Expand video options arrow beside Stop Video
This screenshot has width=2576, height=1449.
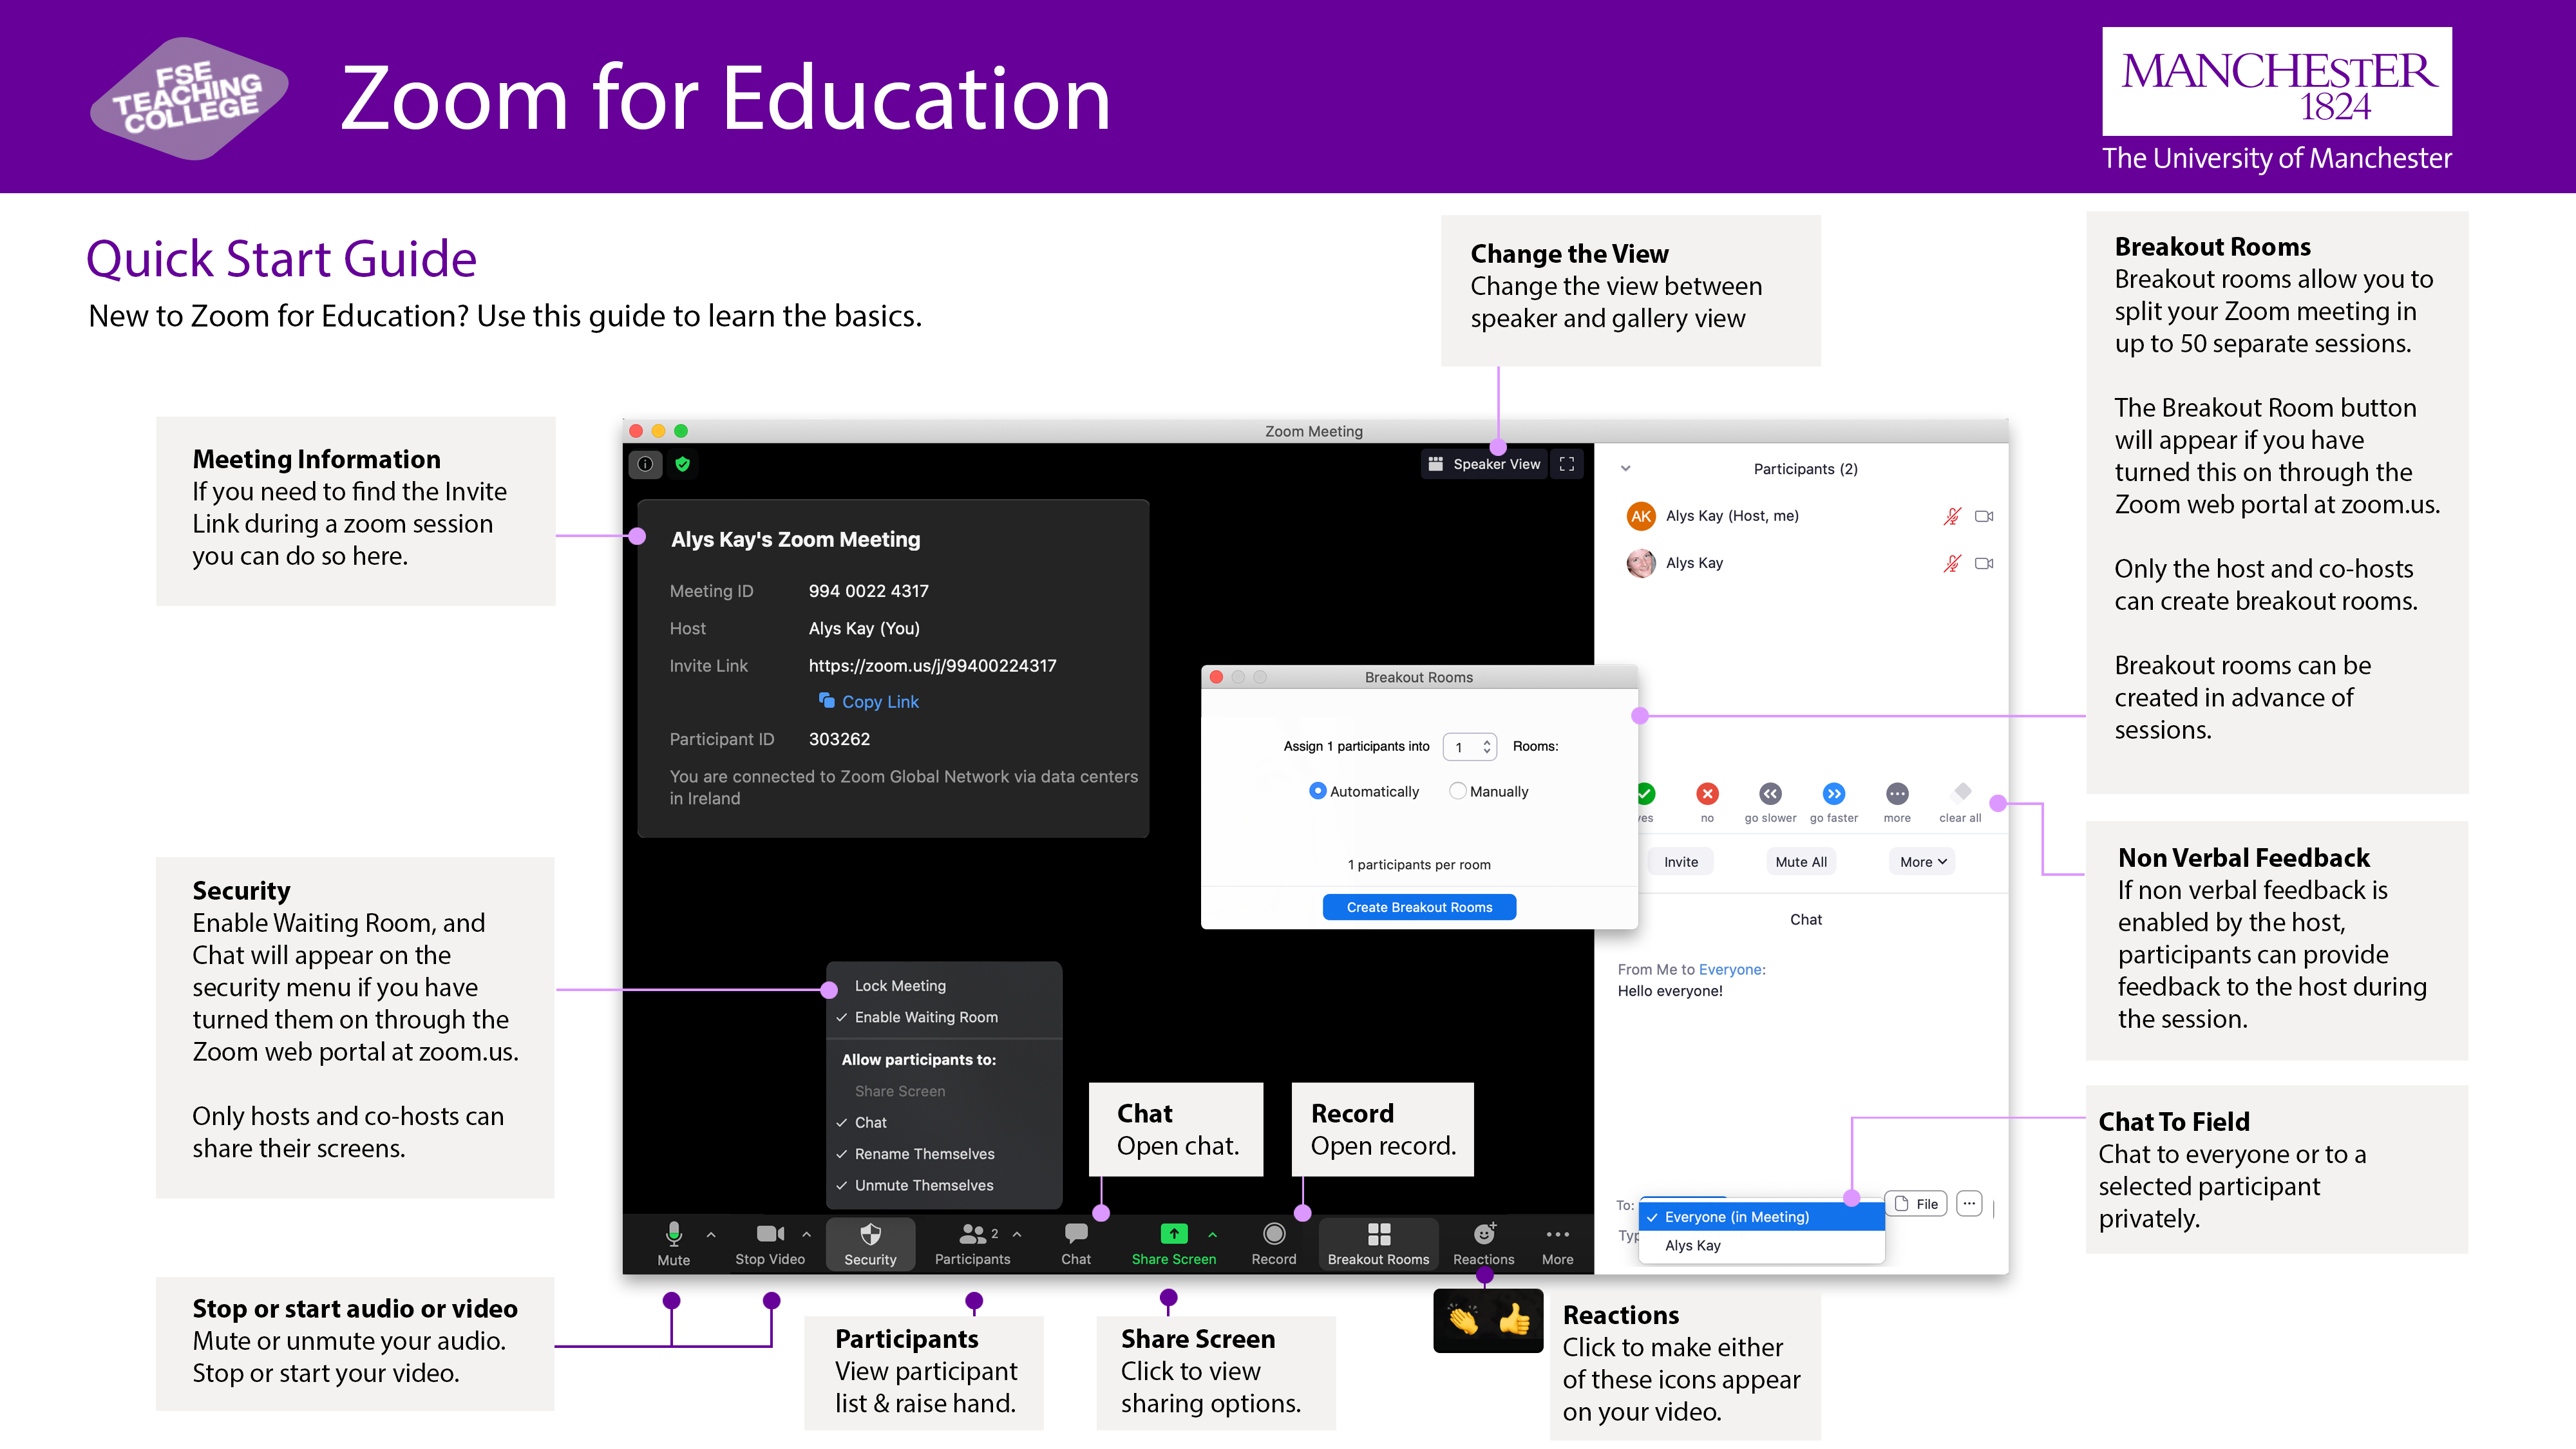tap(806, 1235)
